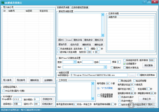Click the YK app logo icon
Screen dimensions: 159x112
[x=3, y=2]
